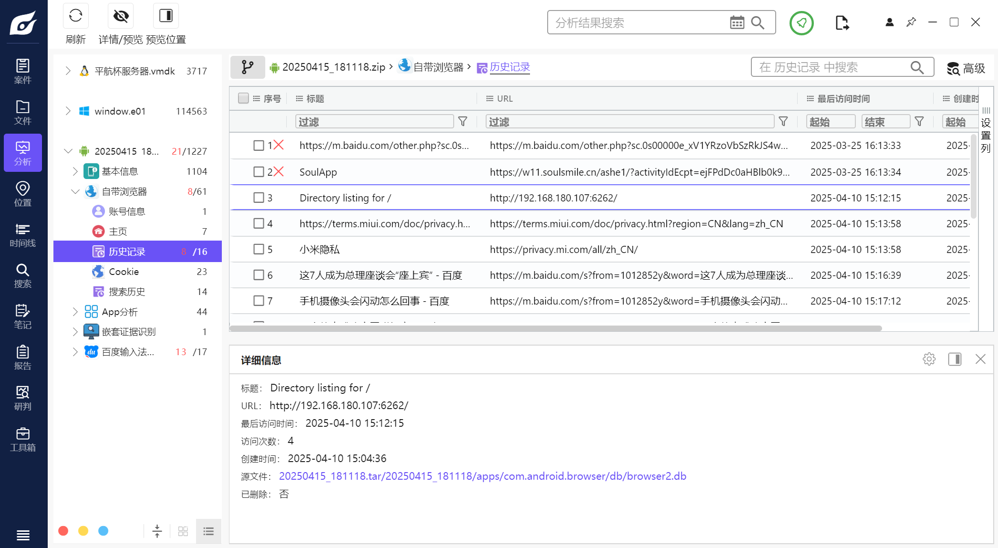Toggle the select-all checkbox in header
The width and height of the screenshot is (998, 548).
[243, 98]
